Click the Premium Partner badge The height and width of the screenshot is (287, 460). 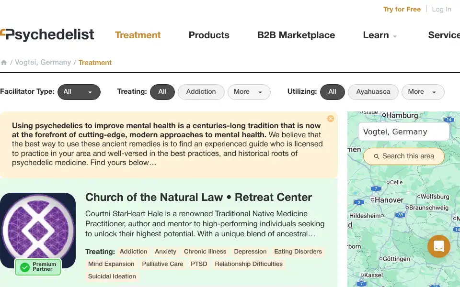[38, 267]
